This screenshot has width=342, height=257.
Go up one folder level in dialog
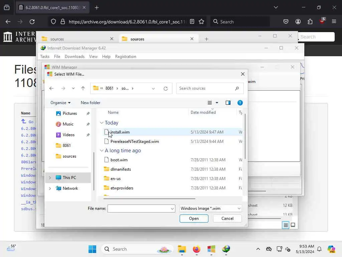pos(83,88)
